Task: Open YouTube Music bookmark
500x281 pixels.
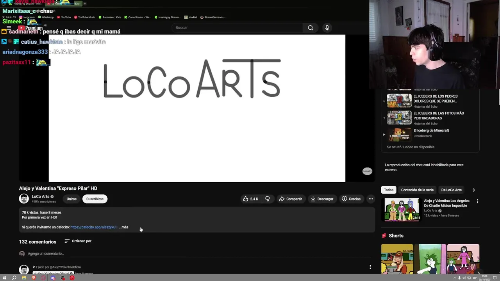Action: (x=84, y=17)
